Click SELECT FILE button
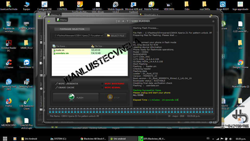This screenshot has width=250, height=141. click(116, 36)
